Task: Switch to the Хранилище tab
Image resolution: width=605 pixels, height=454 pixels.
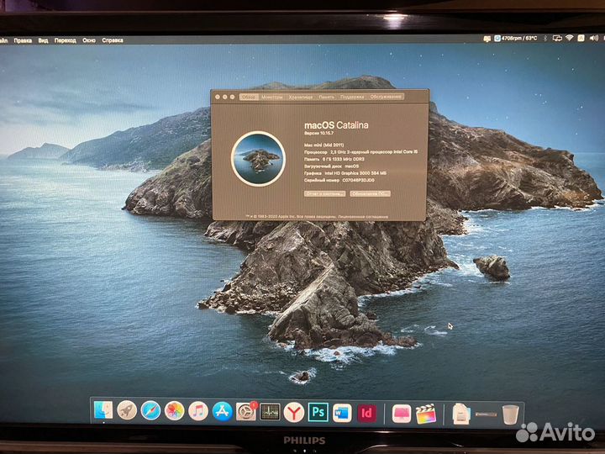Action: pos(301,97)
